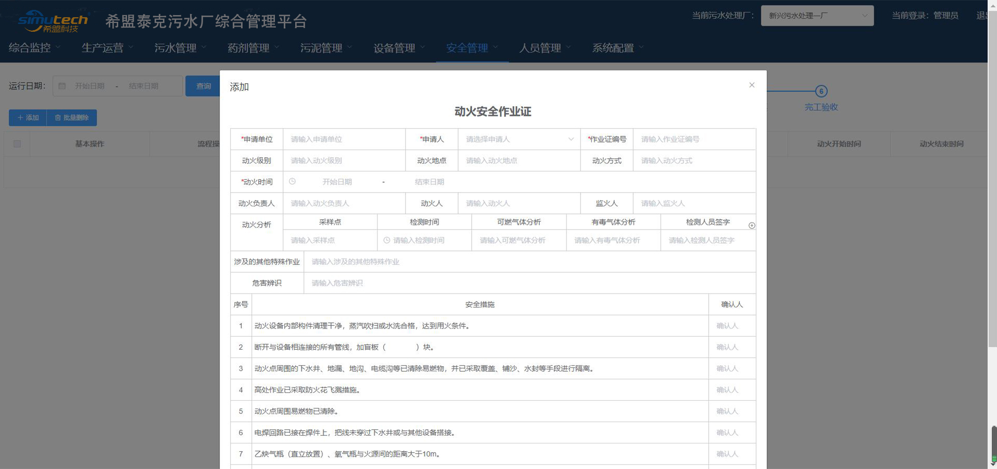
Task: Click the 危害辨识 input field
Action: click(x=529, y=283)
